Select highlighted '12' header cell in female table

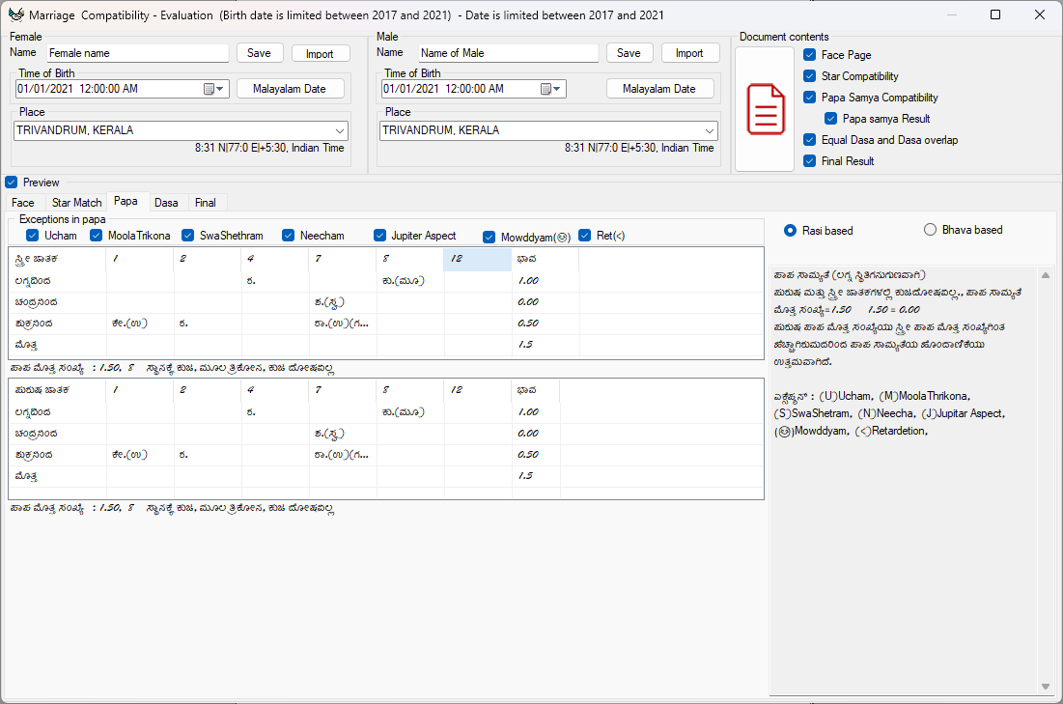point(477,259)
